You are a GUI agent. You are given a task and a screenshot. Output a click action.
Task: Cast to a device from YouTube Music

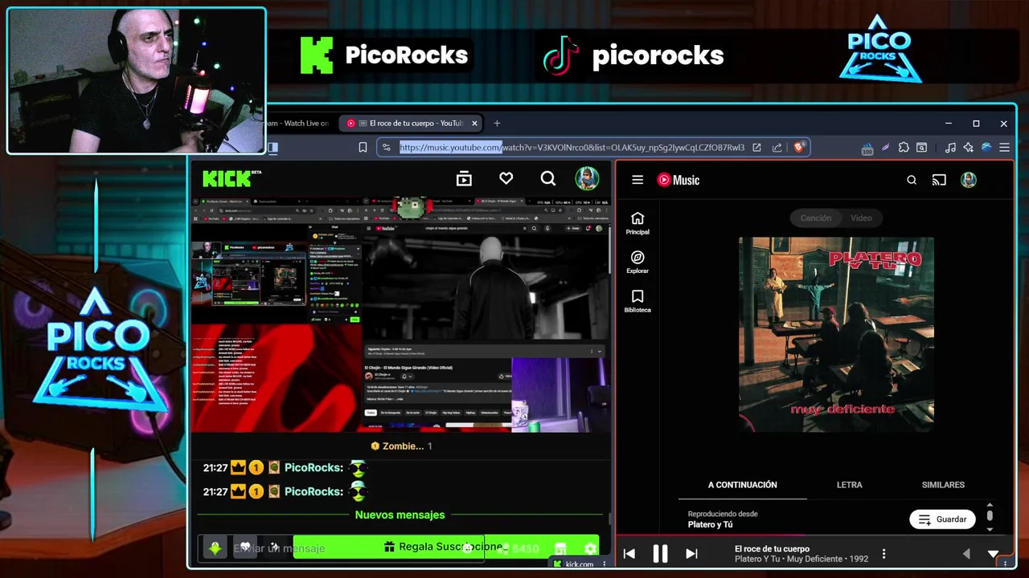(x=939, y=180)
